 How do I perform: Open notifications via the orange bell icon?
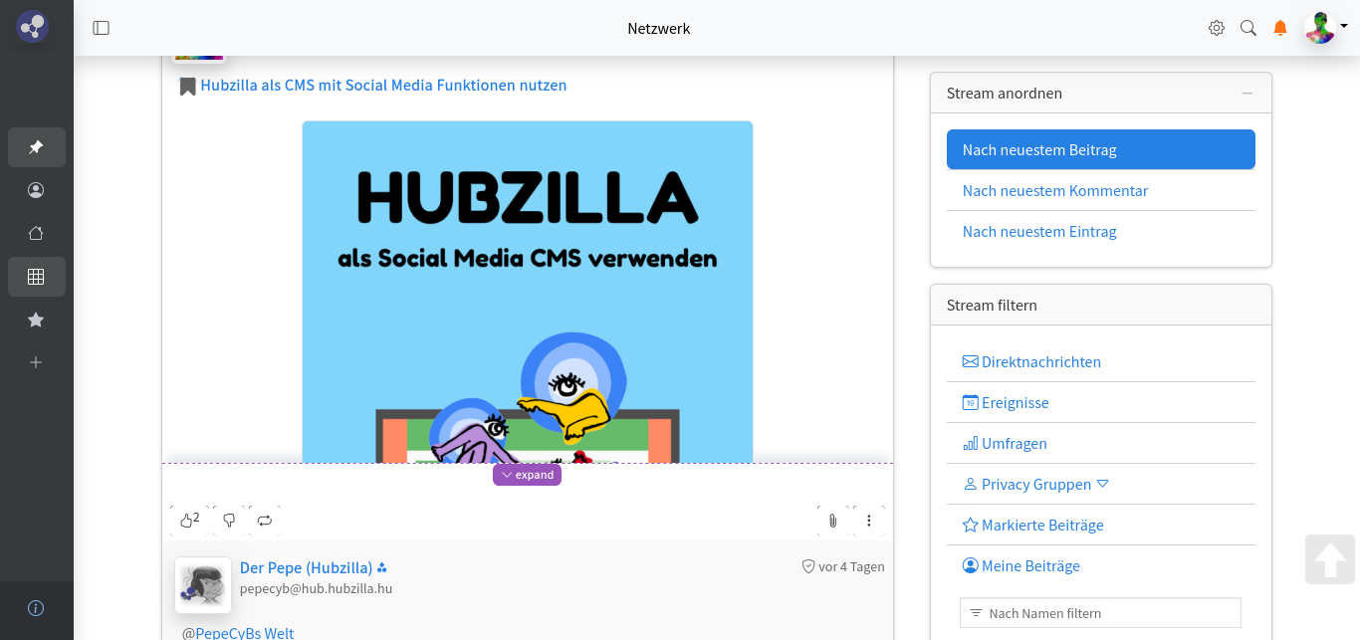click(x=1280, y=28)
